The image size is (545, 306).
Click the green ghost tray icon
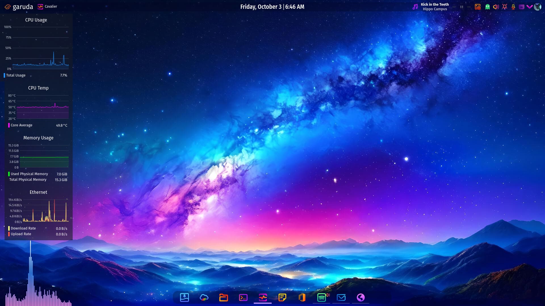[x=487, y=7]
